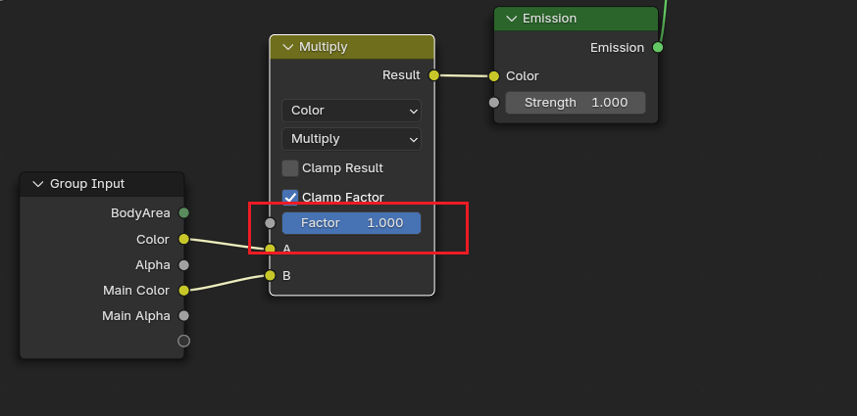This screenshot has height=416, width=857.
Task: Click the Strength input socket on Emission node
Action: click(494, 103)
